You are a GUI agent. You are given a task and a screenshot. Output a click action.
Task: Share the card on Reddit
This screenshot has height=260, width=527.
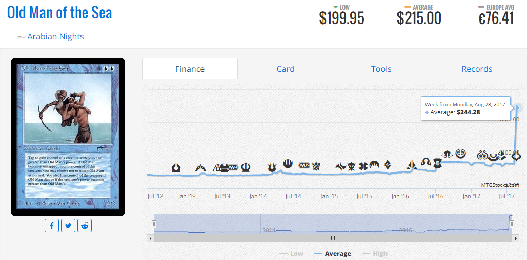pyautogui.click(x=85, y=226)
